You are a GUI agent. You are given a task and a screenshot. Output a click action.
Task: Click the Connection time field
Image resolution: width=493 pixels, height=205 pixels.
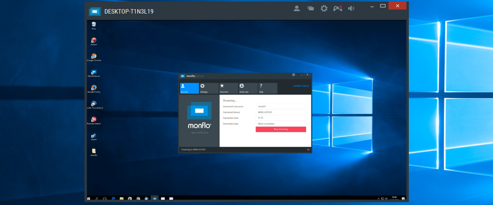point(281,118)
